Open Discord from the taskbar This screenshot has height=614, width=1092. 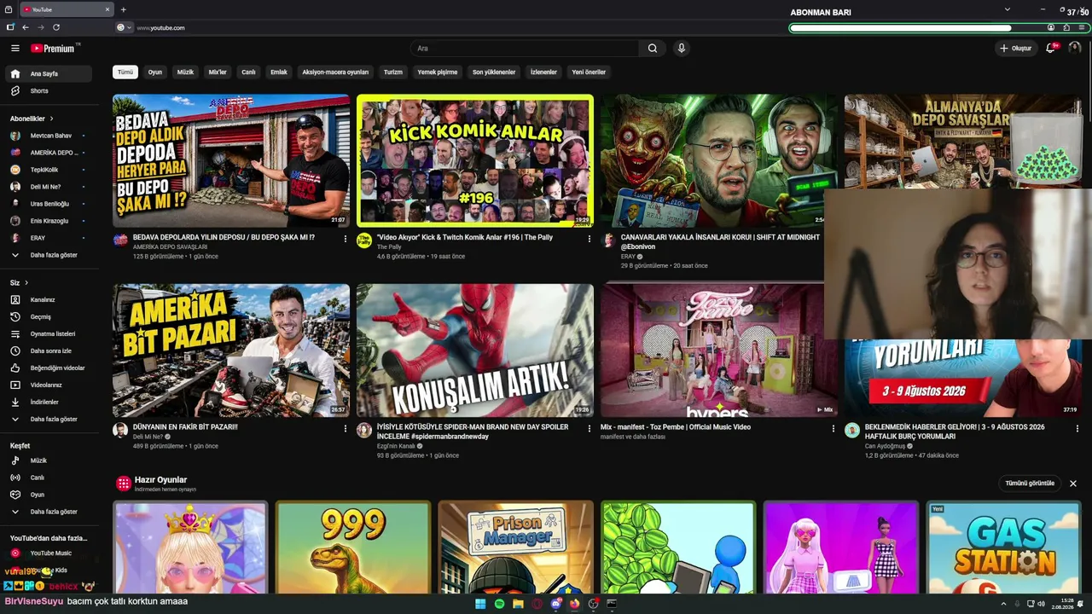[x=555, y=604]
